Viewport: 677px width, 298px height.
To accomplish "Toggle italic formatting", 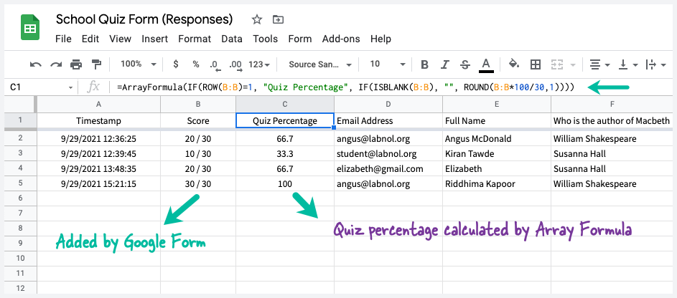I will coord(445,64).
